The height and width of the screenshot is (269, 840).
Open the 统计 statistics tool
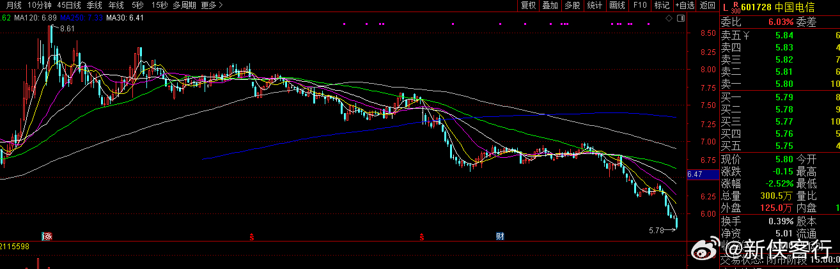(595, 5)
